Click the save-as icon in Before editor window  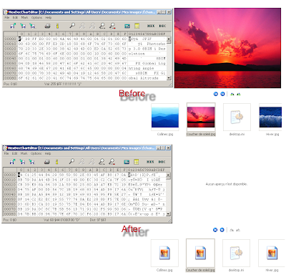pyautogui.click(x=32, y=26)
